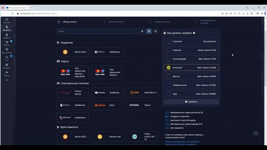
Task: Click the Без комиссии text
Action: click(x=177, y=128)
